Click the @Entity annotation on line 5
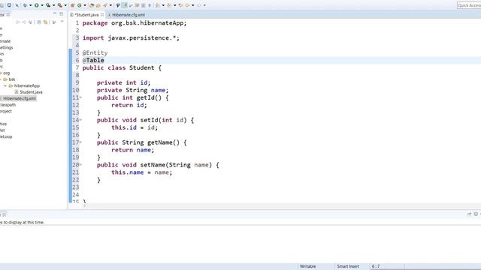The image size is (481, 270). [95, 52]
